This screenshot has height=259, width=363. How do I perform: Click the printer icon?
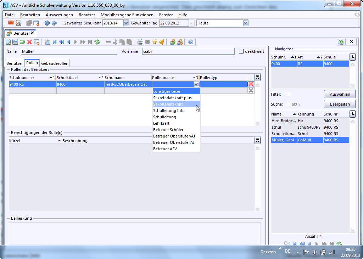click(140, 42)
